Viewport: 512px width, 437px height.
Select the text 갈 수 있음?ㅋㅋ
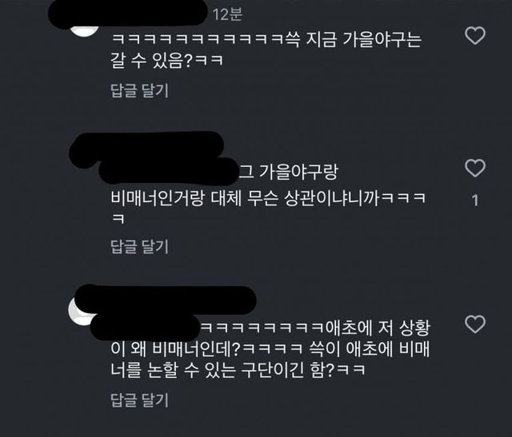[167, 61]
